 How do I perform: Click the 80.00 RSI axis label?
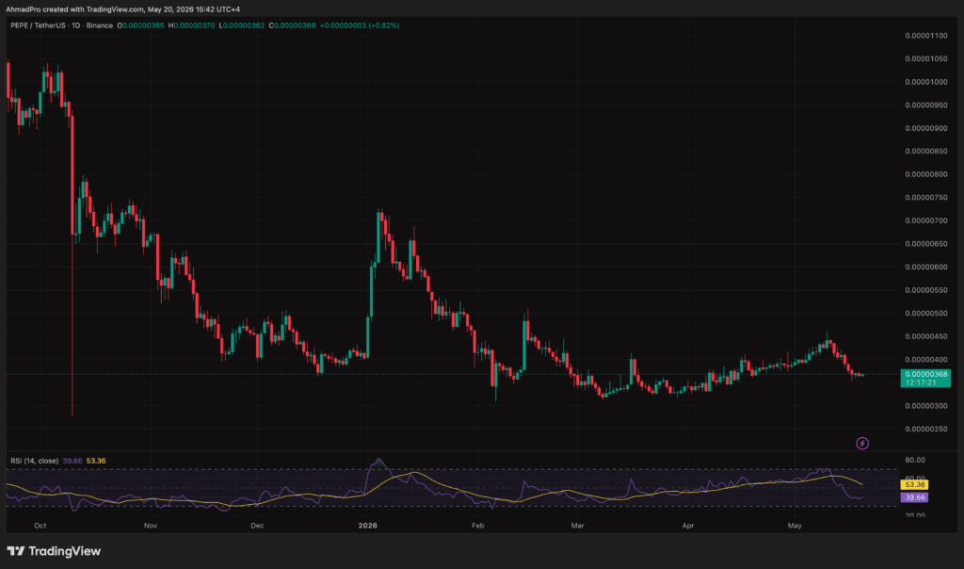coord(915,460)
